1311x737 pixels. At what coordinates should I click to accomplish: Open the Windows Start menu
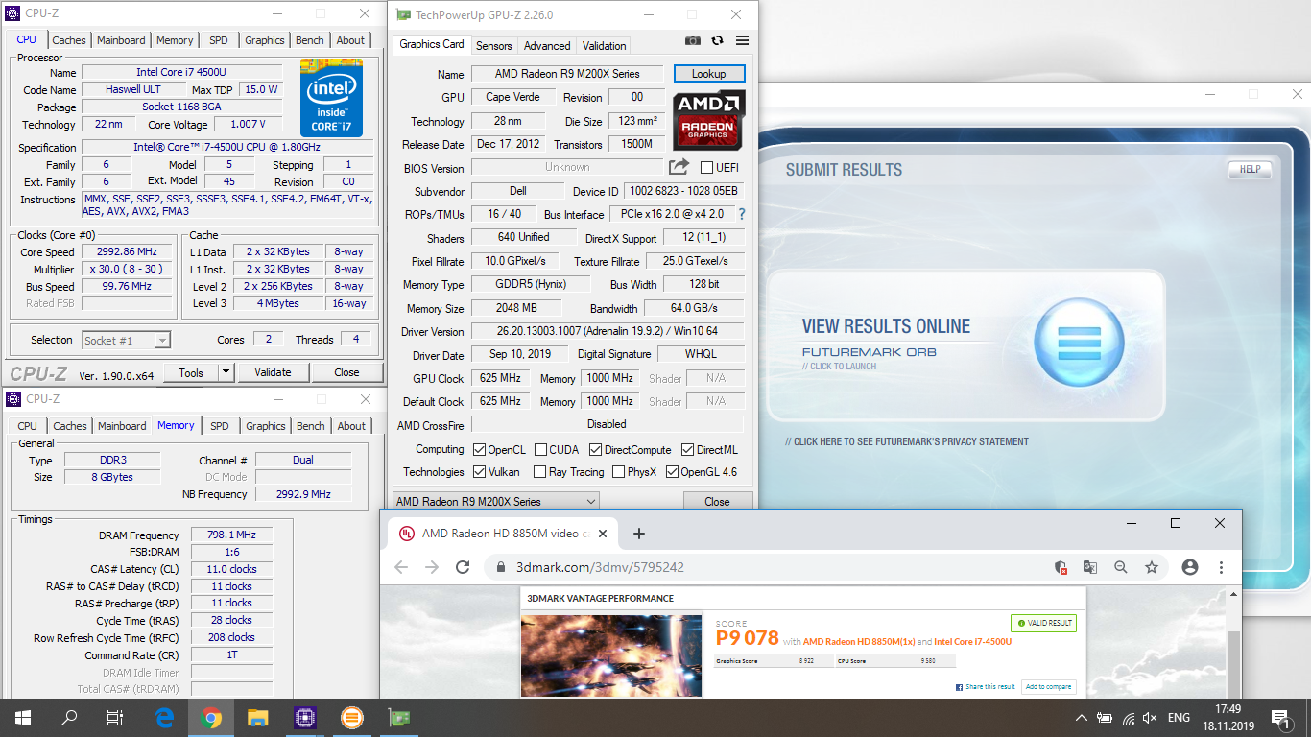click(x=23, y=717)
